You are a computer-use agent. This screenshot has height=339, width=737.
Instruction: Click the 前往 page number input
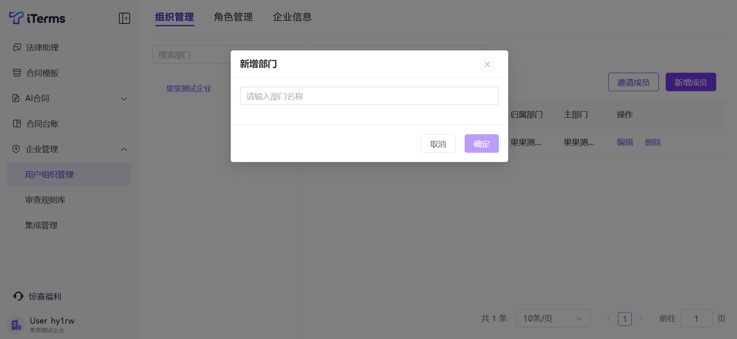[x=696, y=318]
